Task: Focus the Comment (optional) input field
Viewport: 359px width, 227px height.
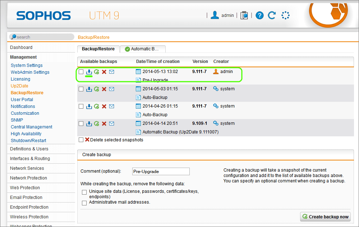Action: [161, 172]
